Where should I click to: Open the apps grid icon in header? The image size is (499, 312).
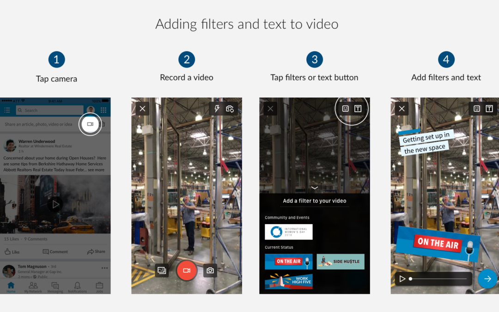[103, 110]
